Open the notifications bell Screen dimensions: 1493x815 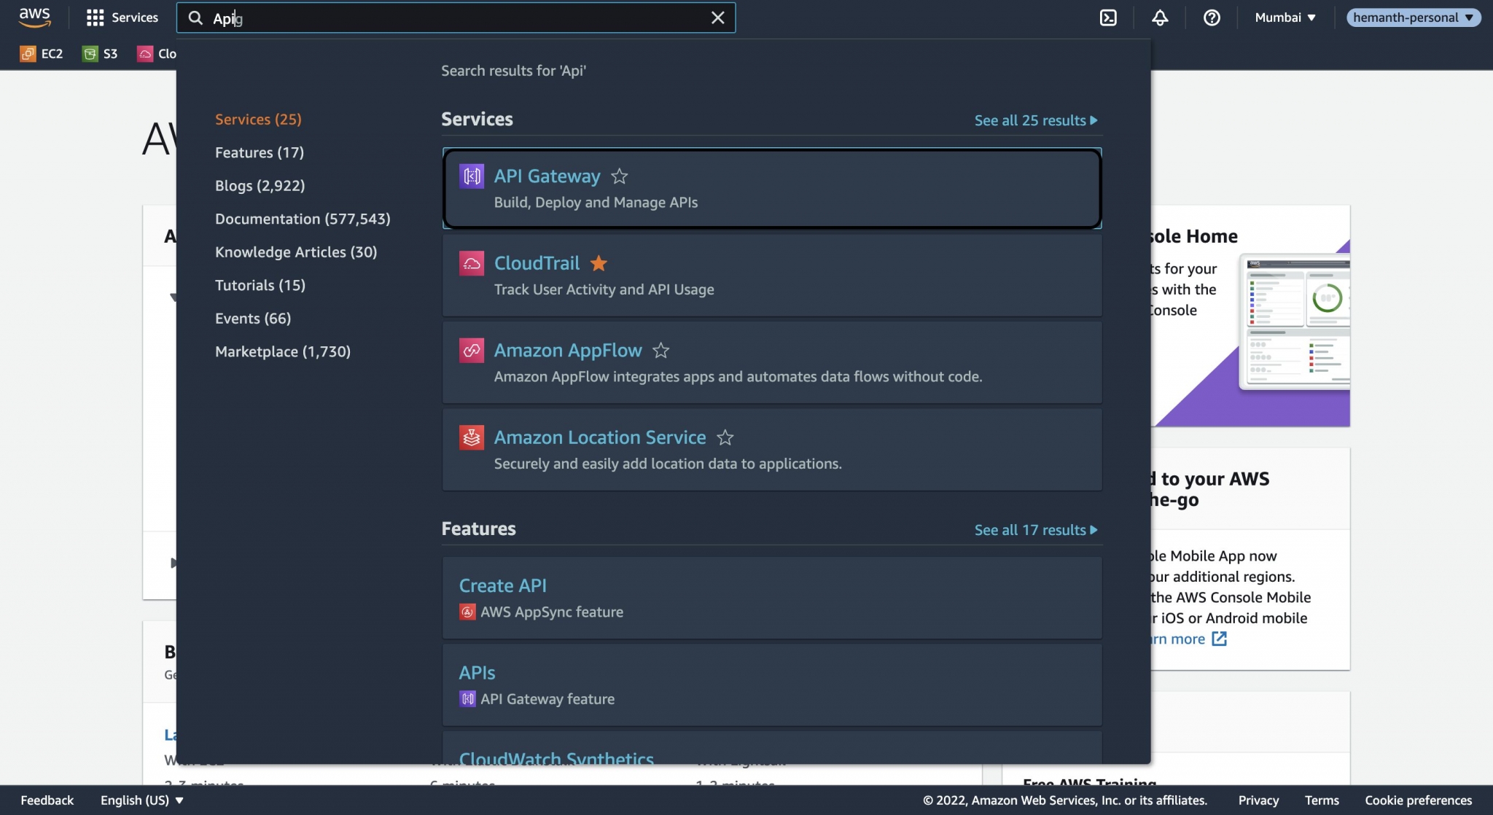[x=1160, y=17]
